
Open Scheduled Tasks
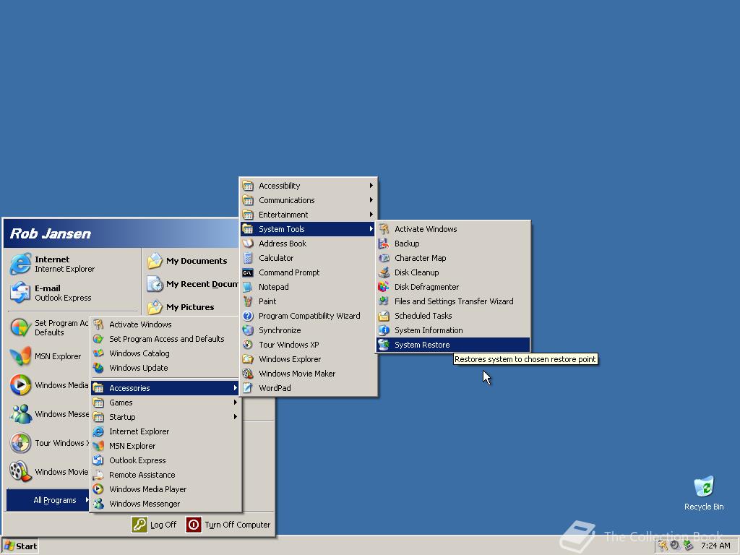(453, 316)
